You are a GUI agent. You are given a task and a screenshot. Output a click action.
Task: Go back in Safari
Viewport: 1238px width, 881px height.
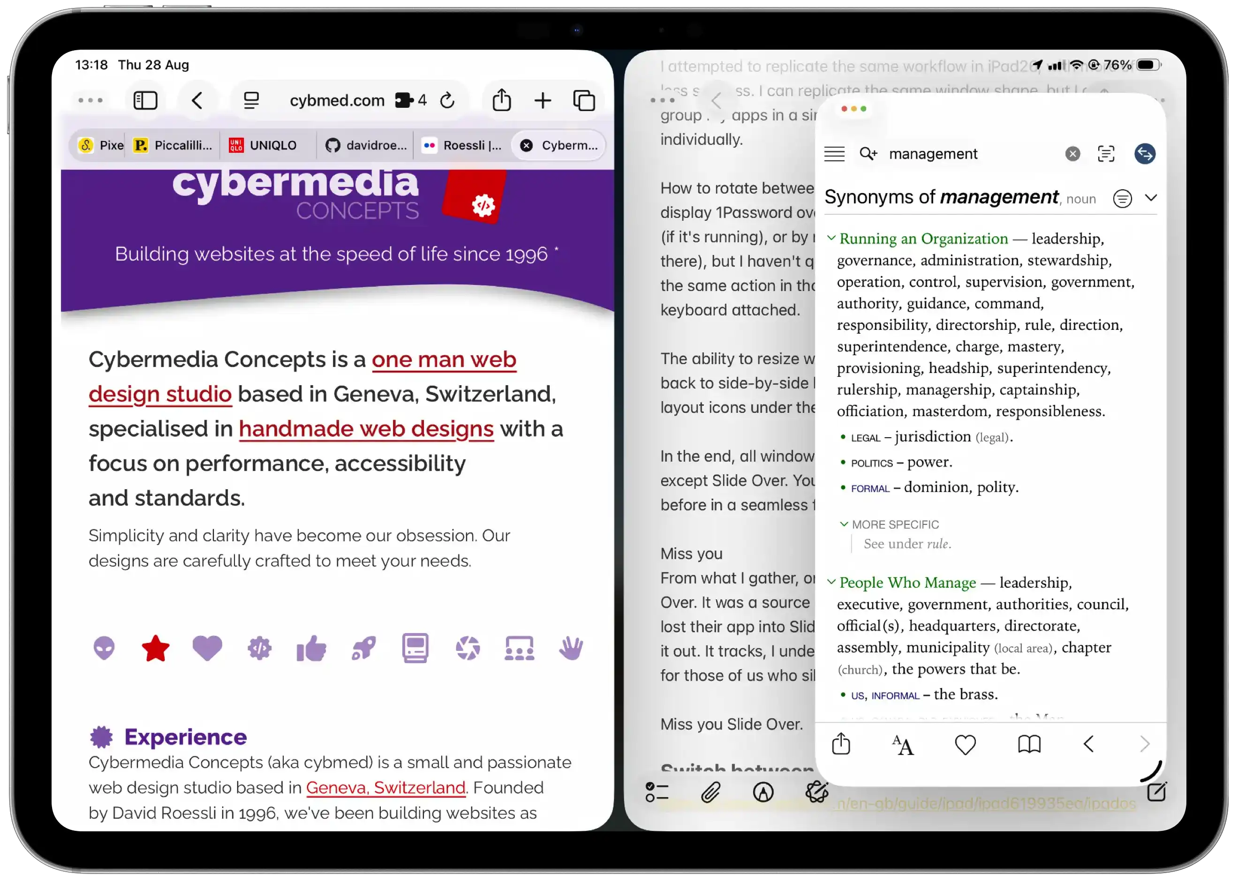(197, 100)
